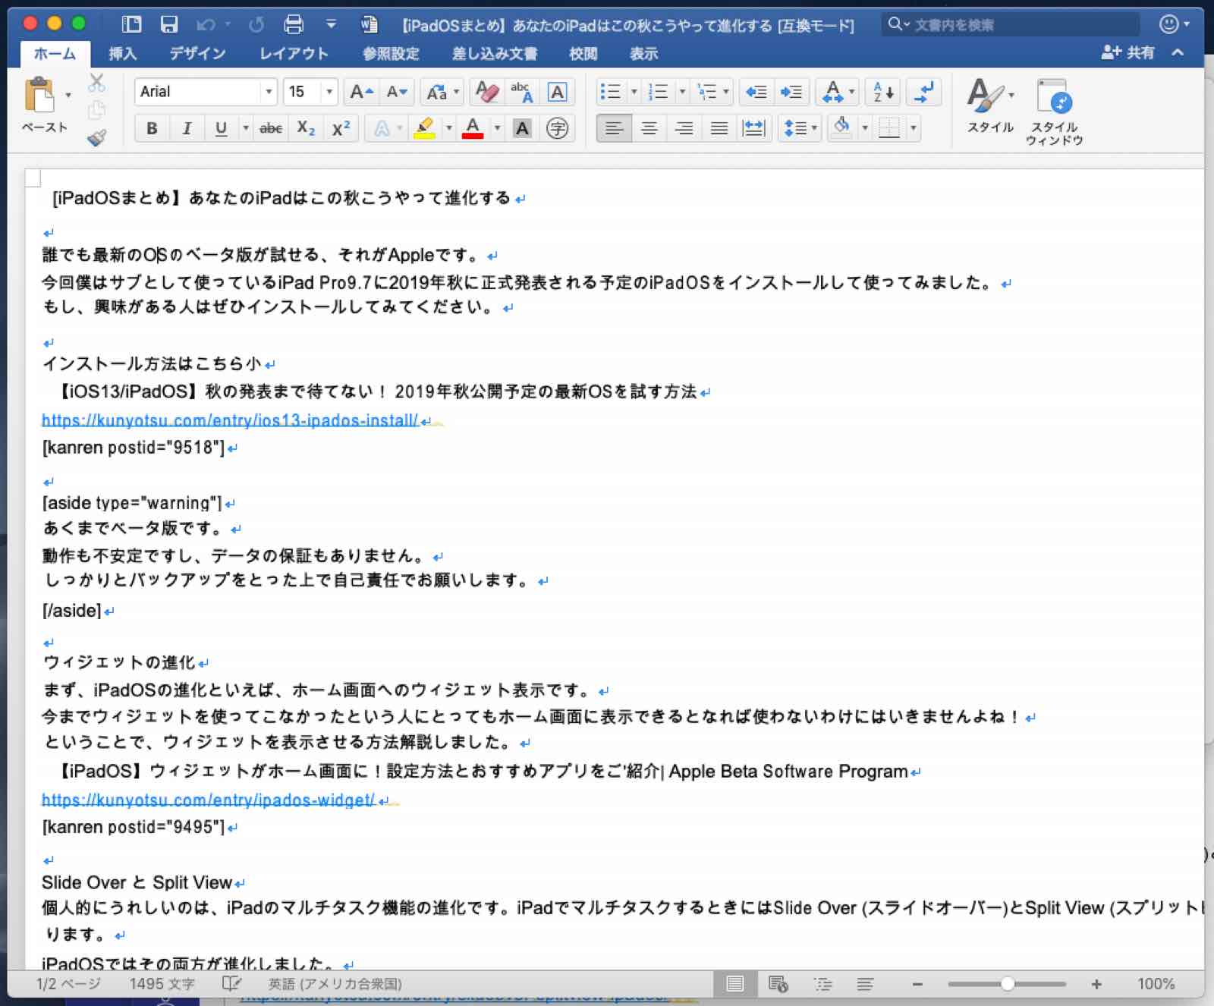Viewport: 1214px width, 1006px height.
Task: Apply superscript formatting
Action: click(x=341, y=129)
